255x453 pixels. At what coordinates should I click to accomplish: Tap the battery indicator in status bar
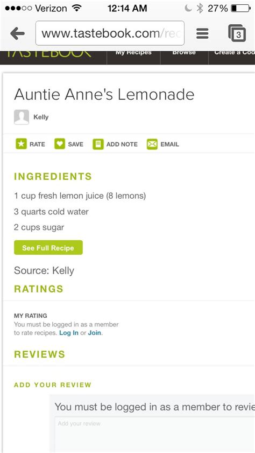pyautogui.click(x=240, y=9)
